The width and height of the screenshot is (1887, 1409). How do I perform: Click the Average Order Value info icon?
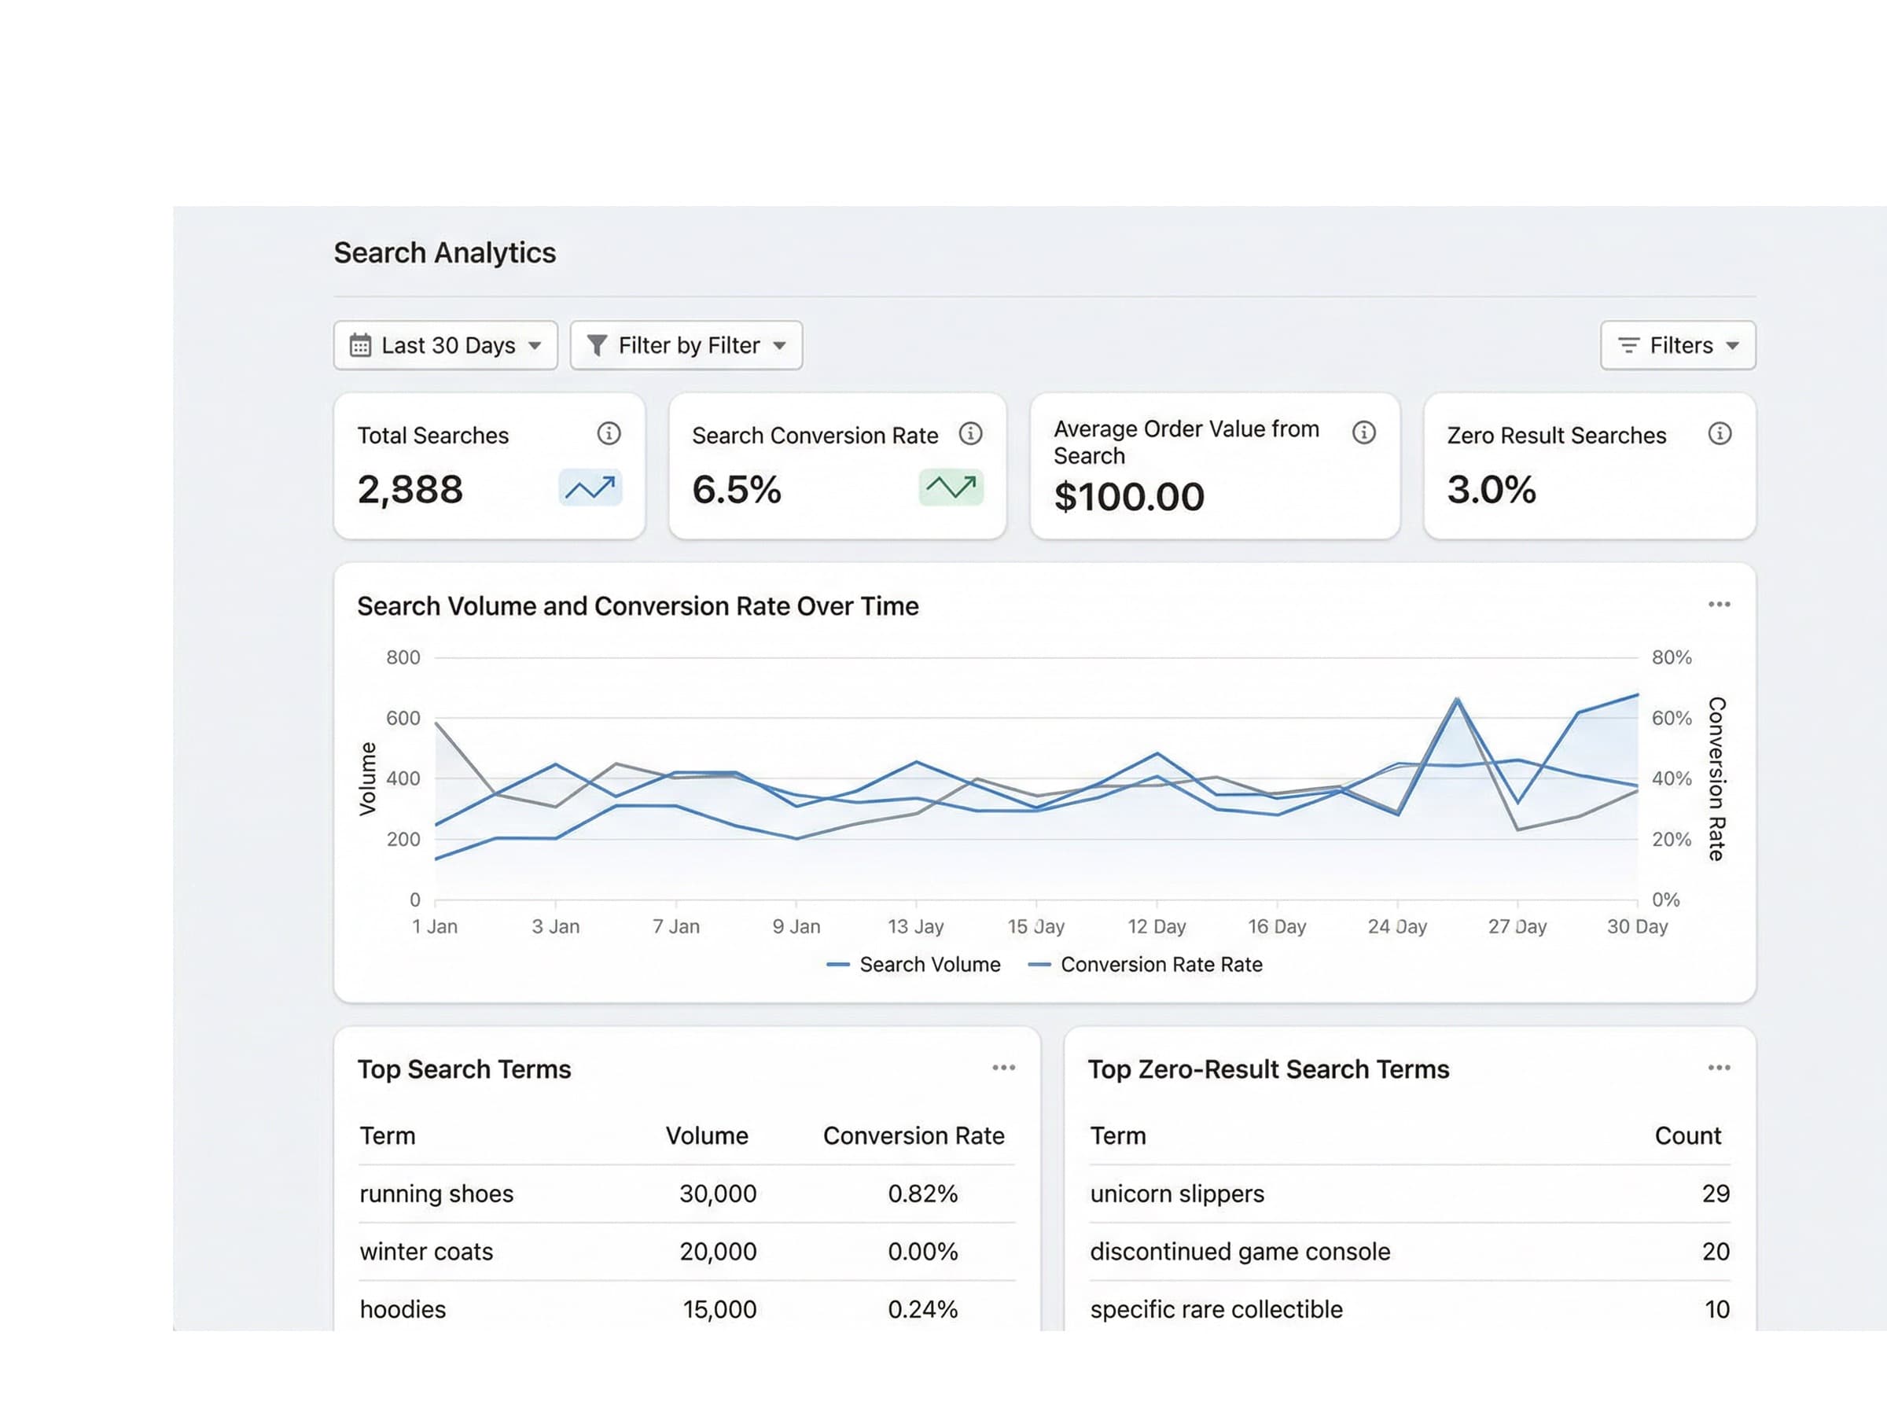click(x=1364, y=432)
